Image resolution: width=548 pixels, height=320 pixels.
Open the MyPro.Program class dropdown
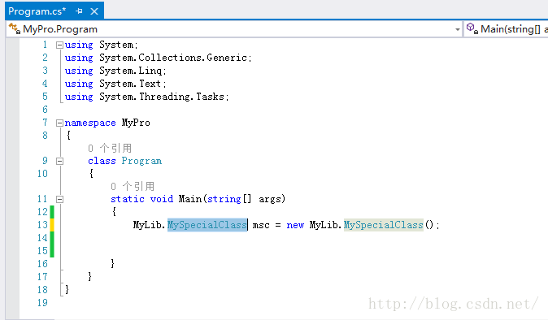click(234, 29)
